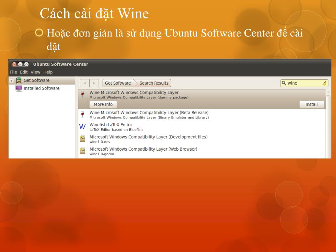Open the View menu
The image size is (336, 252).
tap(35, 72)
